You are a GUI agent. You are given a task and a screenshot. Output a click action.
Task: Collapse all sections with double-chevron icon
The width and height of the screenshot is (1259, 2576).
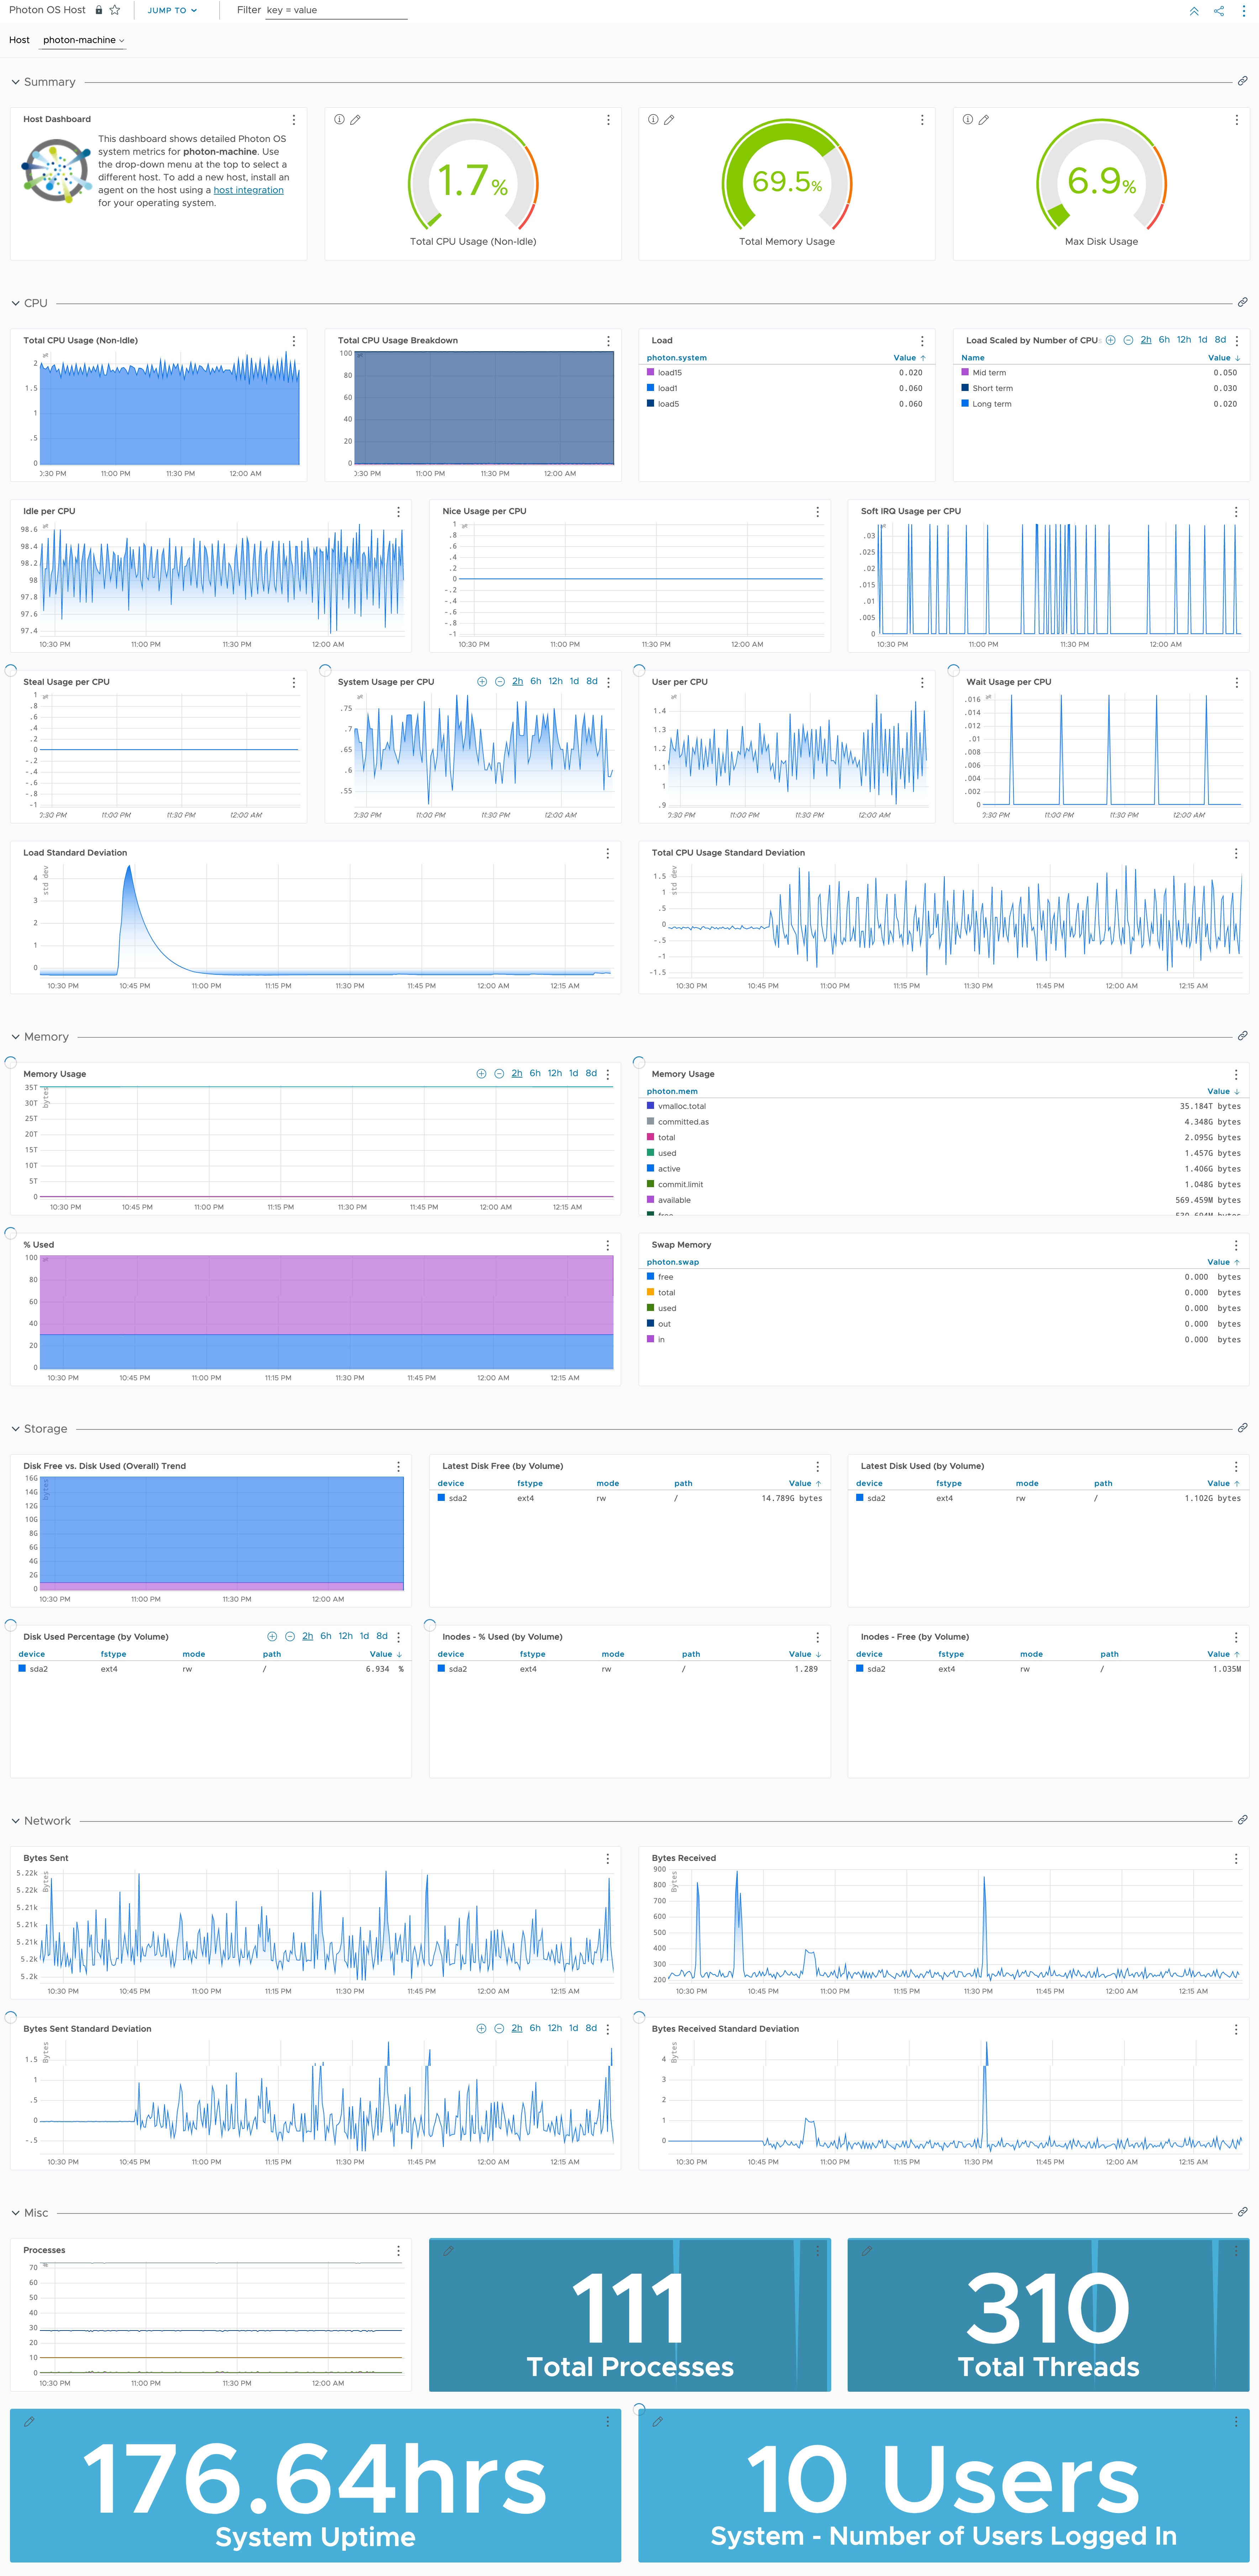[x=1194, y=11]
